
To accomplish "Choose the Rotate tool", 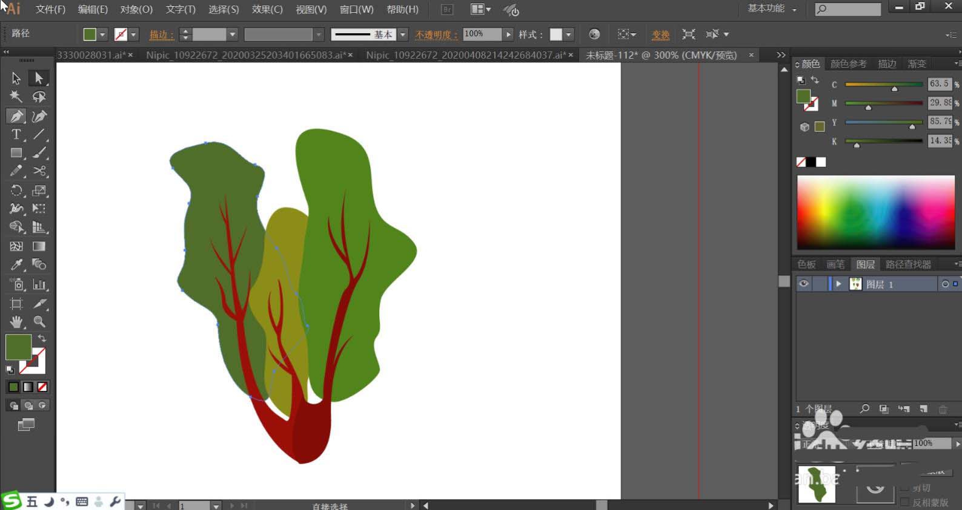I will 16,191.
